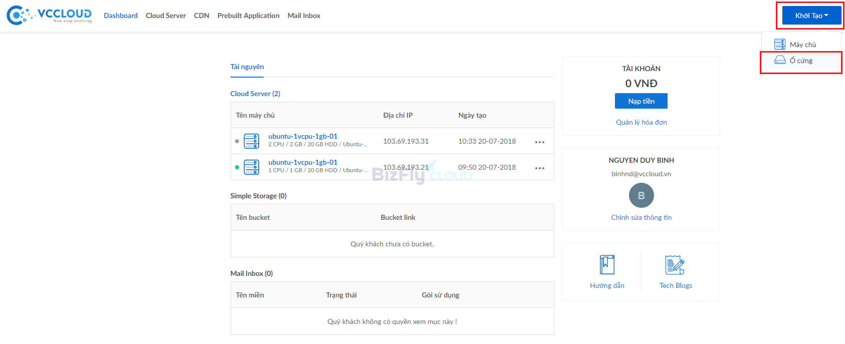Click the VCCloud logo
The width and height of the screenshot is (845, 344).
(49, 15)
